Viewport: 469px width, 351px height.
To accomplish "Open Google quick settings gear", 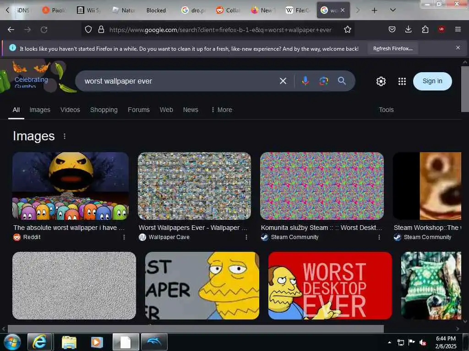I will click(x=381, y=81).
